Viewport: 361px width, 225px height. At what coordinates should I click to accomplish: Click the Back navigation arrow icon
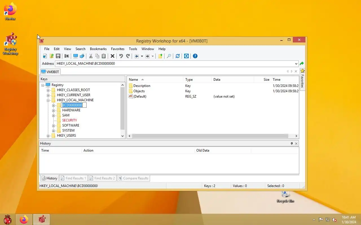click(x=137, y=56)
